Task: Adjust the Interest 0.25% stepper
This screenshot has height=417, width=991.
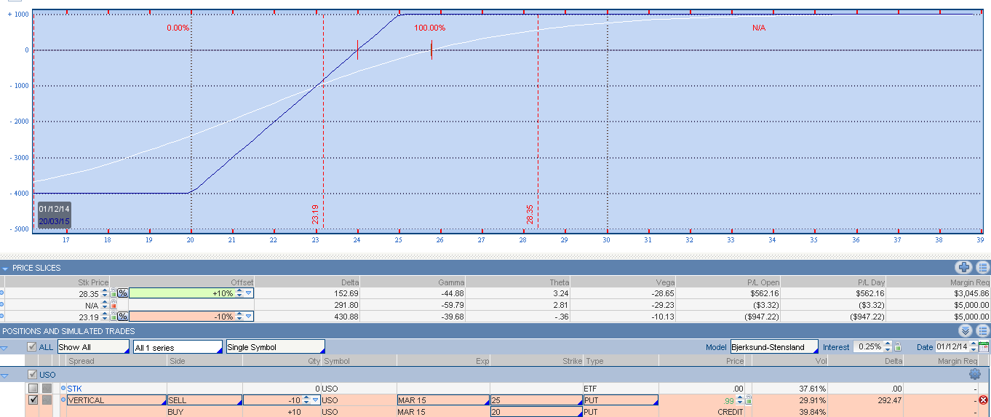Action: click(x=889, y=347)
